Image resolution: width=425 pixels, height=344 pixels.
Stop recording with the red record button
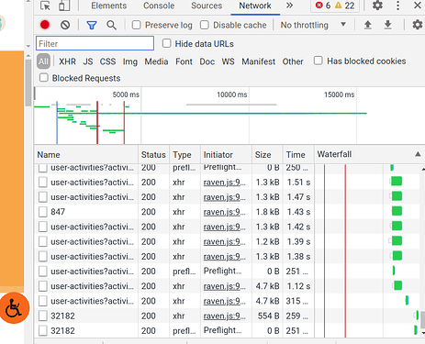(x=45, y=25)
